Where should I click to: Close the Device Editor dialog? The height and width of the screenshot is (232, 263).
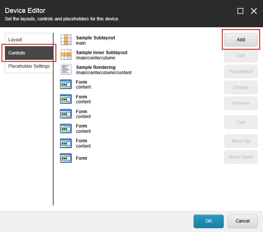click(254, 11)
